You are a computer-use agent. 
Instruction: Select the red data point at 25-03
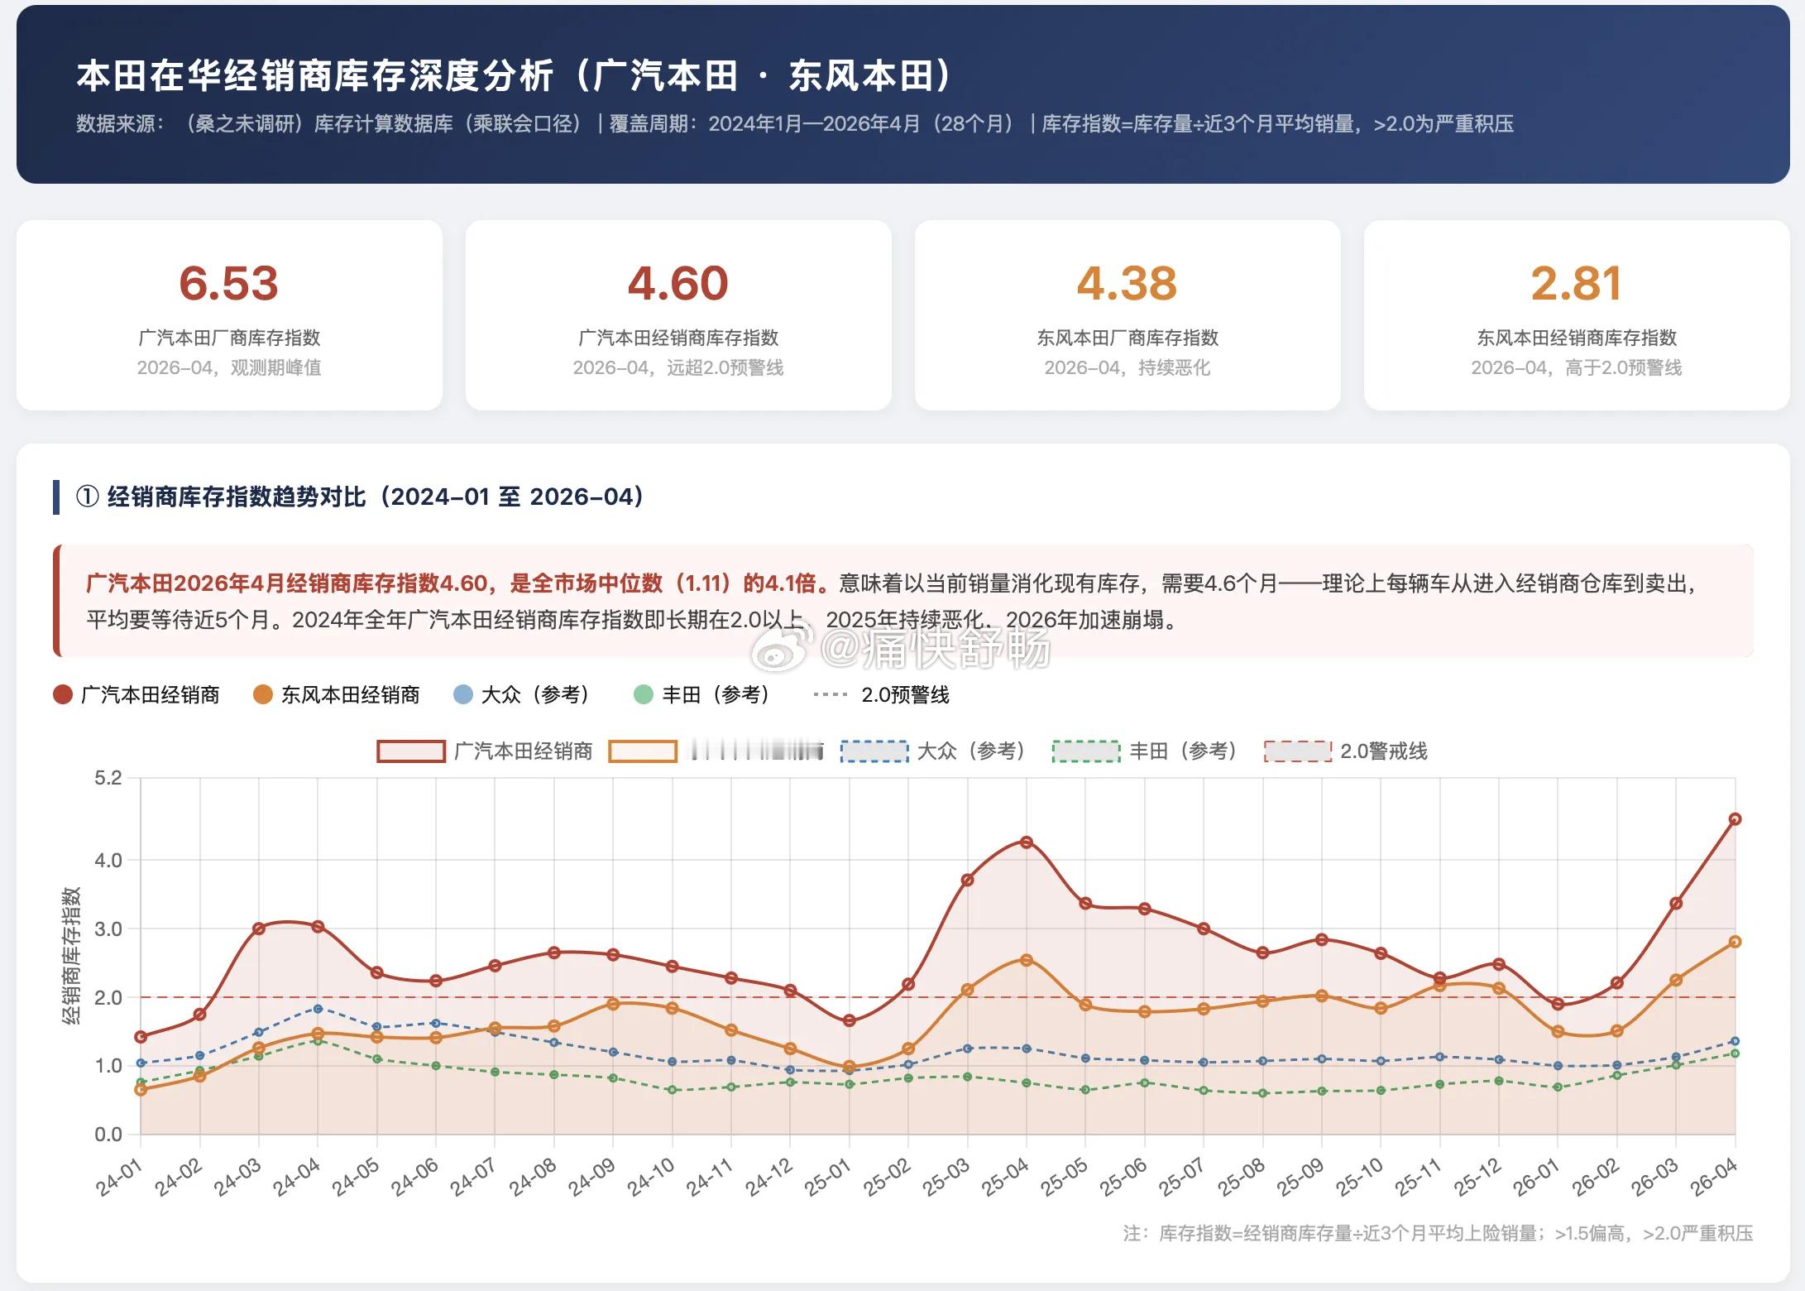[968, 881]
